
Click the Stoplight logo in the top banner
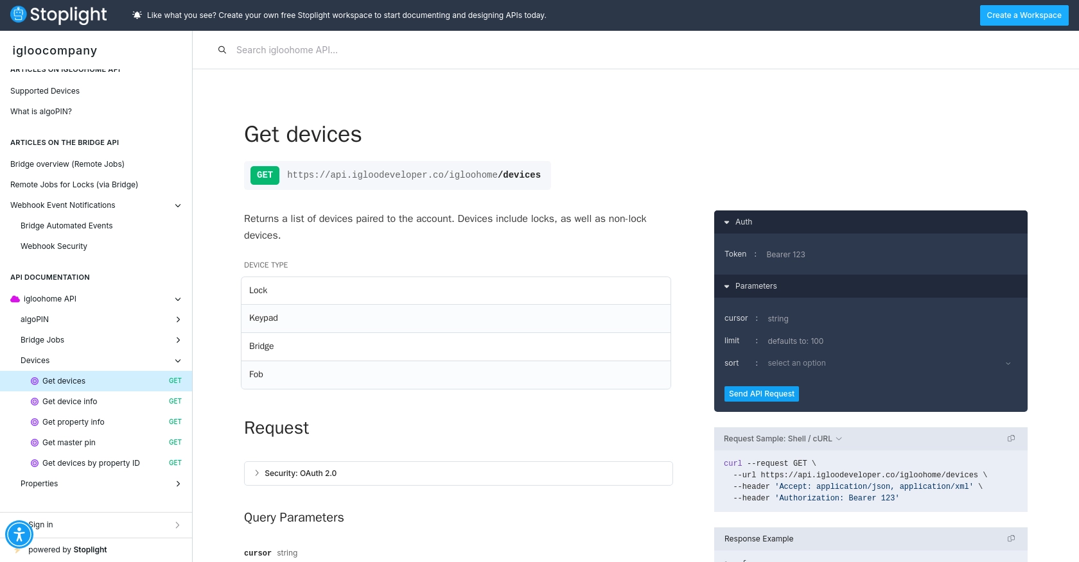(x=58, y=15)
